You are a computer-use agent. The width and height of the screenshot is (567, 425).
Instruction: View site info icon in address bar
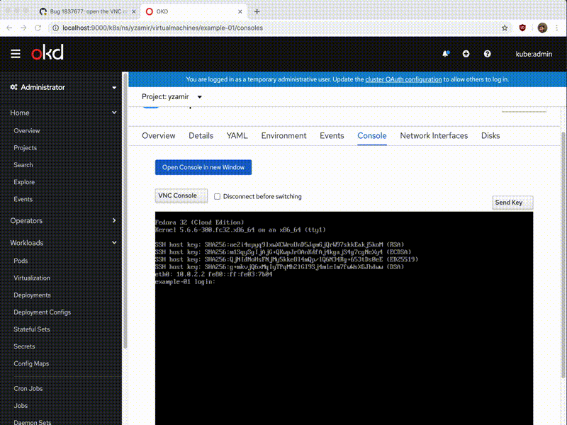pyautogui.click(x=55, y=28)
